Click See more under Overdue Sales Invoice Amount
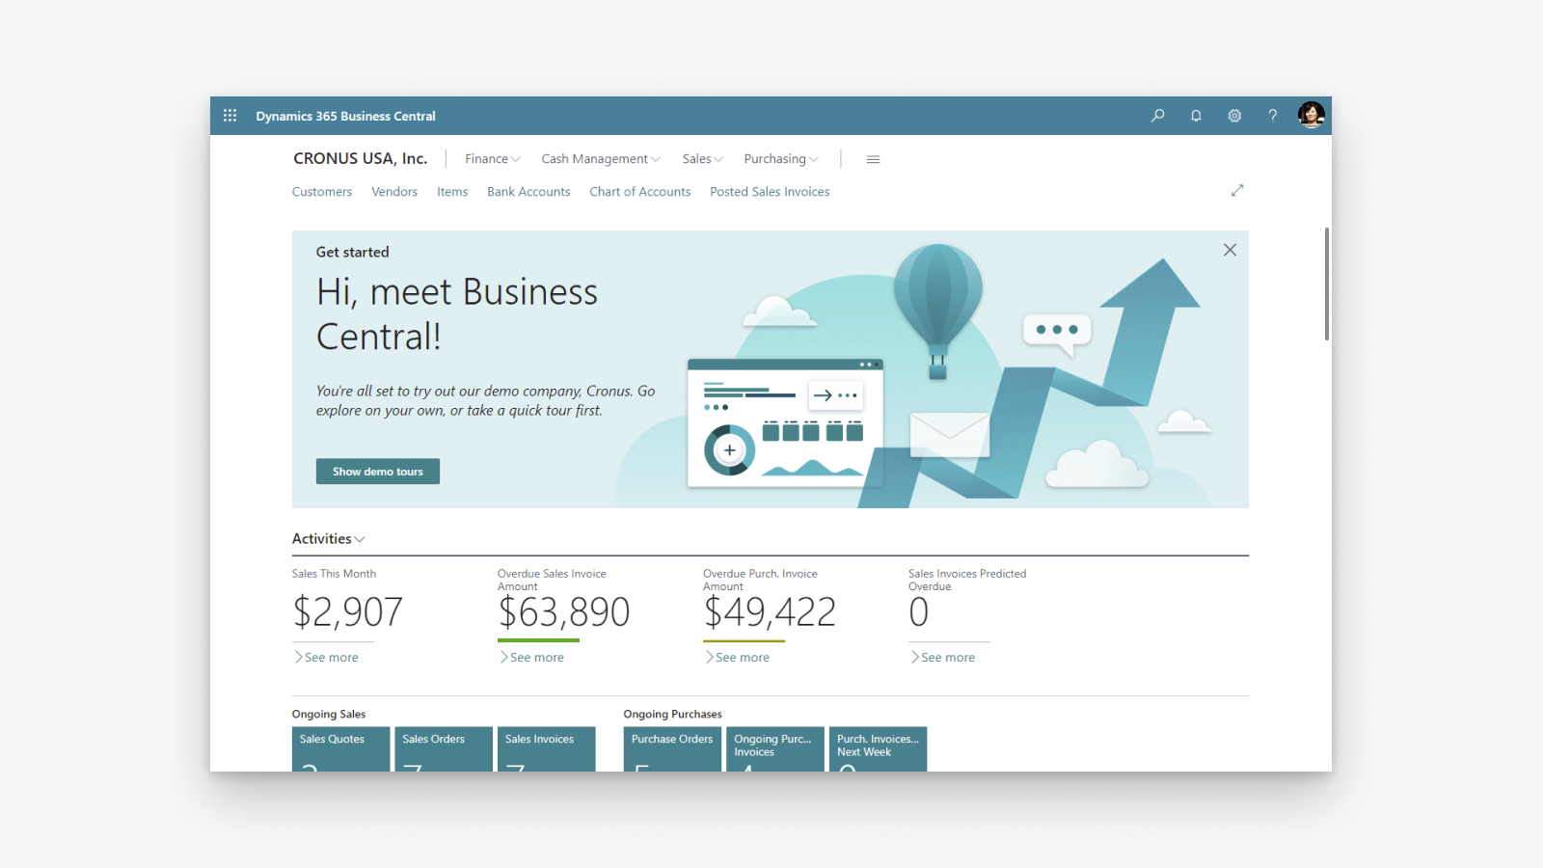Screen dimensions: 1543x868 point(531,658)
